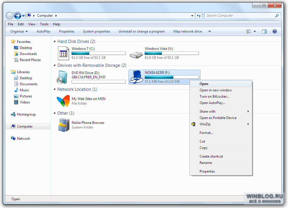The width and height of the screenshot is (288, 208).
Task: Collapse the Network Location group
Action: (54, 89)
